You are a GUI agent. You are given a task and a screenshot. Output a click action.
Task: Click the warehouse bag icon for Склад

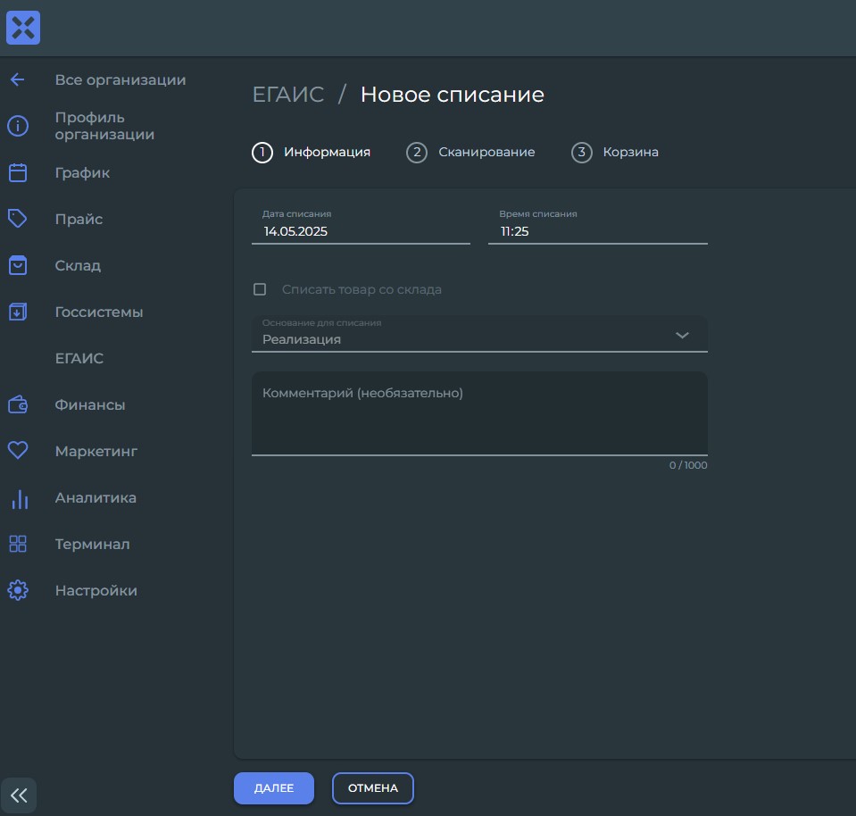click(18, 265)
